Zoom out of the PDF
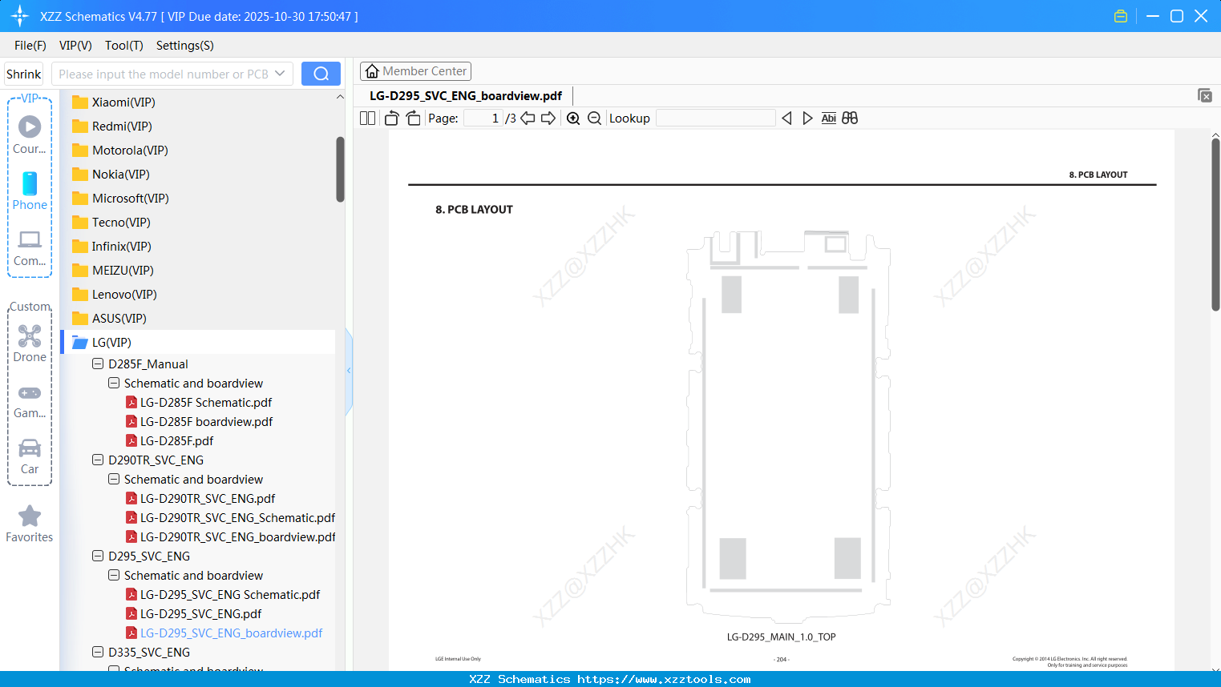Screen dimensions: 1221x687 (594, 119)
